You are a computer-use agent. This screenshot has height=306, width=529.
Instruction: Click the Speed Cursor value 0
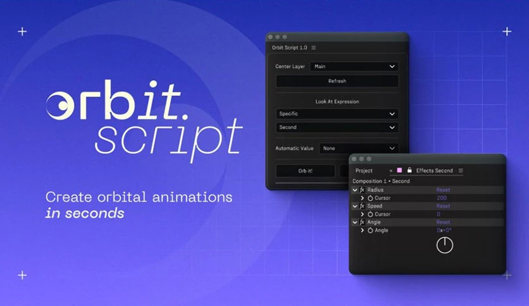(x=439, y=214)
